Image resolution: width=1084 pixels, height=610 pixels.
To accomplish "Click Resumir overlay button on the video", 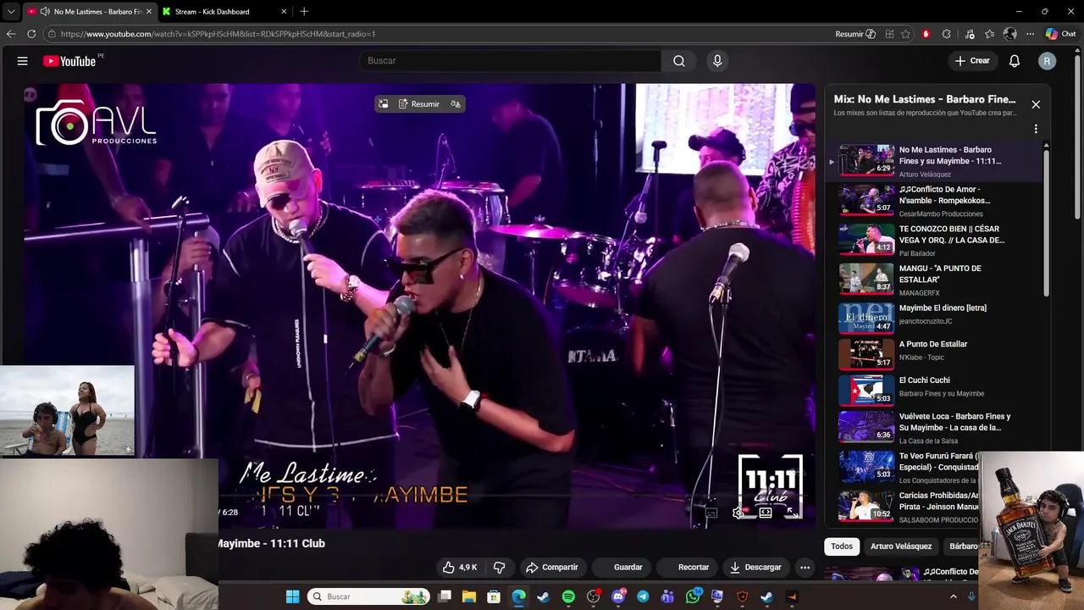I will click(419, 104).
